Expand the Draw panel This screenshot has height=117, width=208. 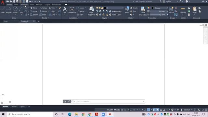15,18
